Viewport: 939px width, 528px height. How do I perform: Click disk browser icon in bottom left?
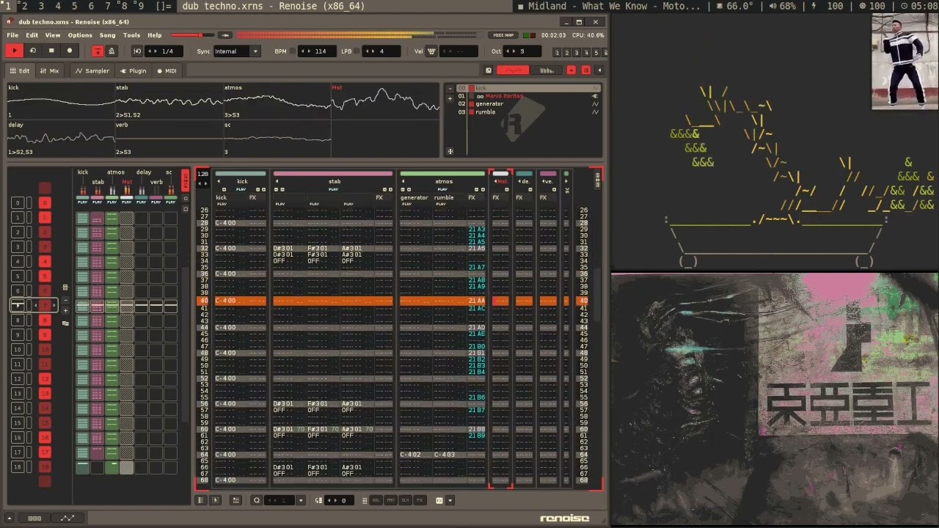click(34, 518)
